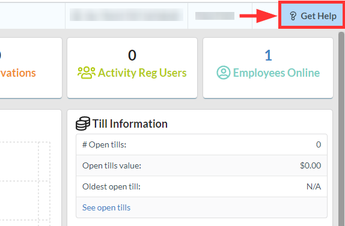Click the Employees Online count of 1
The image size is (345, 226).
point(268,55)
